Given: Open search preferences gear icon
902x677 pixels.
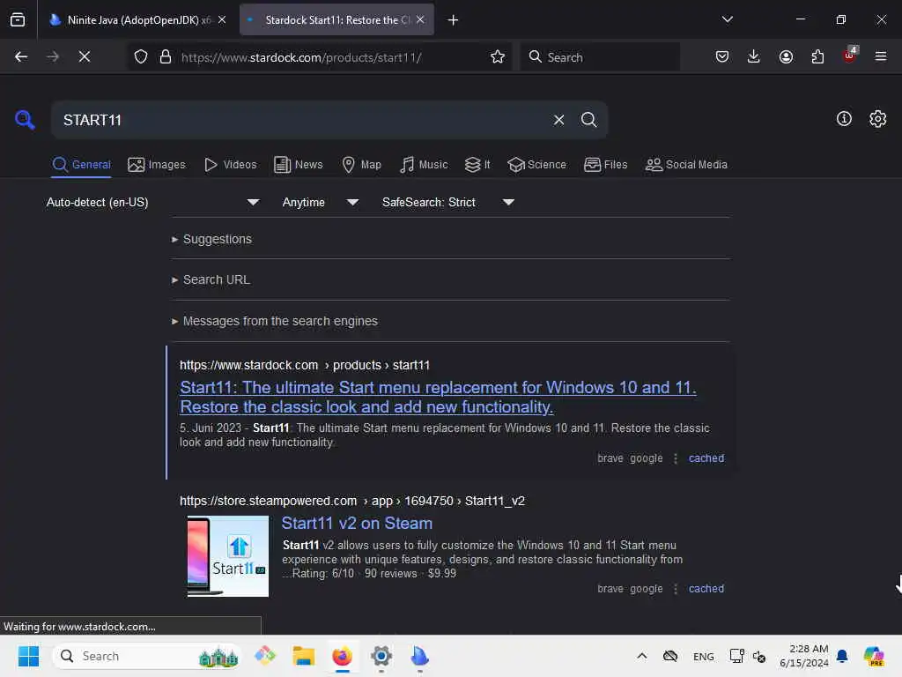Looking at the screenshot, I should pos(877,119).
